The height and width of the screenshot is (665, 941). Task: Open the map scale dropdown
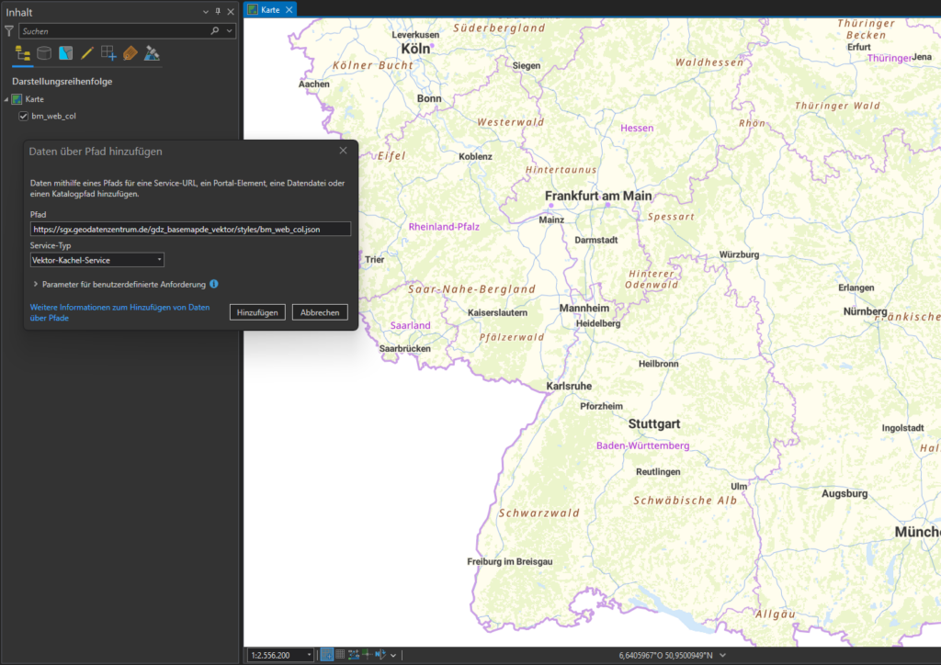(x=309, y=655)
